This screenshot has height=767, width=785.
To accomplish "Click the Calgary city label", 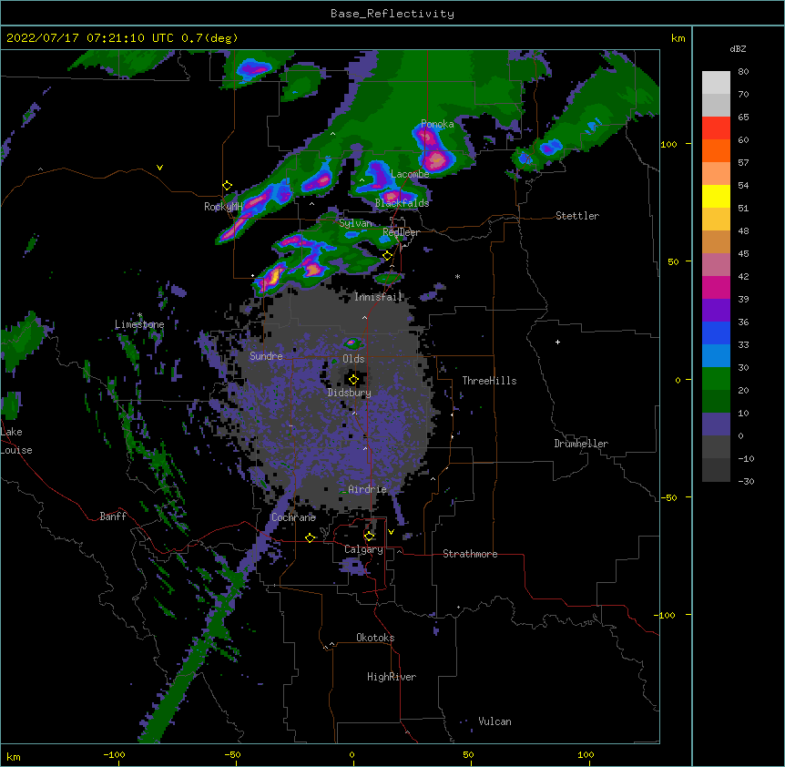I will pyautogui.click(x=363, y=549).
